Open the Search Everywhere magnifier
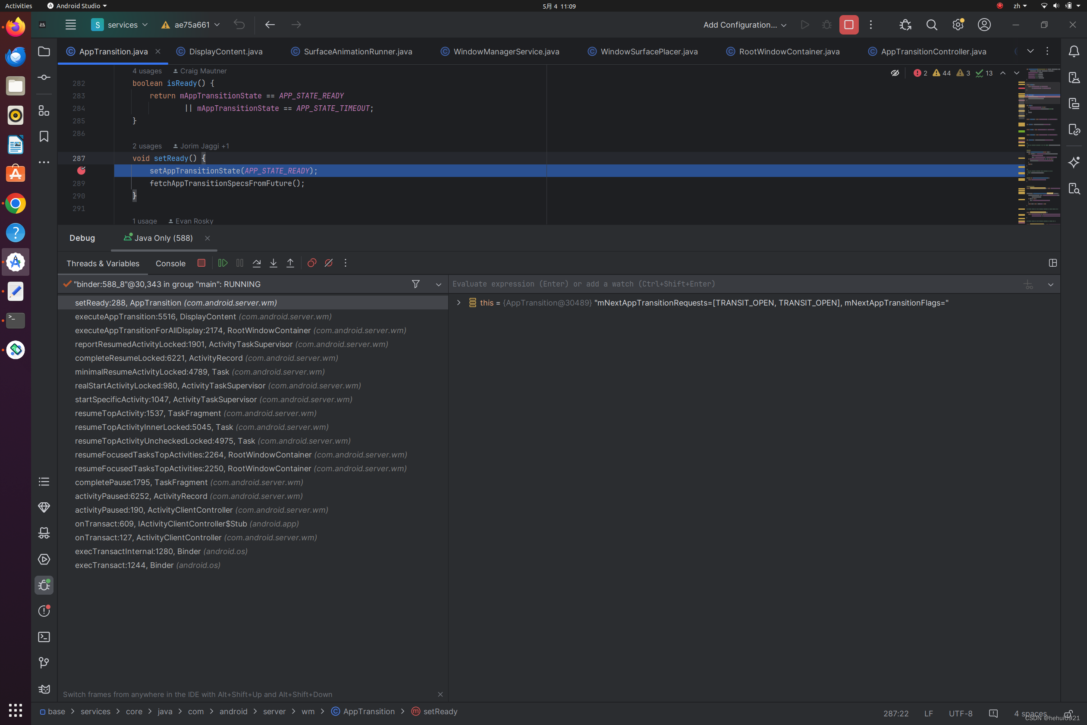 [932, 25]
